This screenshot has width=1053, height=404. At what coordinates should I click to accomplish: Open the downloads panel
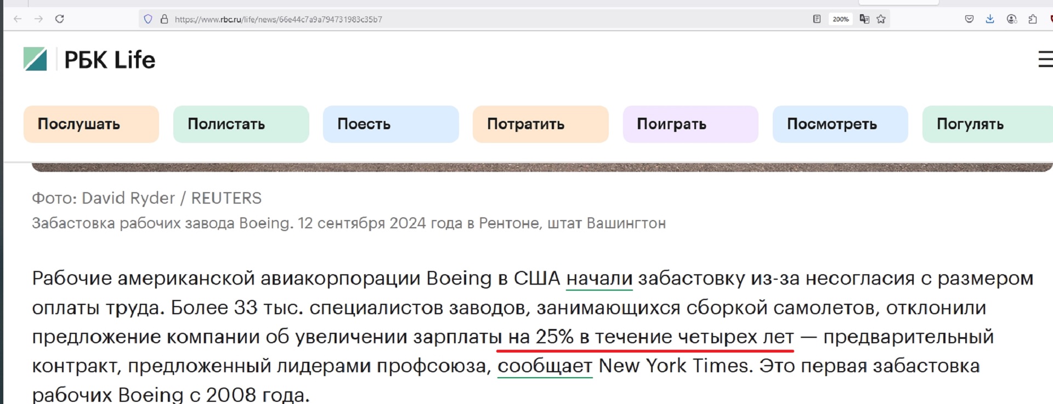pos(990,19)
